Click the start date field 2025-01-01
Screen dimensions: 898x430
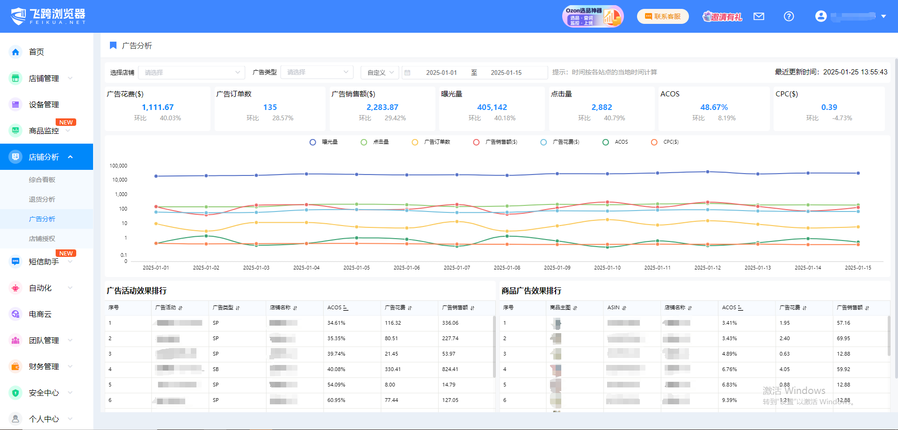(x=441, y=73)
